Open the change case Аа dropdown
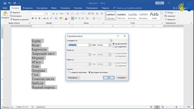Image resolution: width=194 pixels, height=109 pixels. 62,14
